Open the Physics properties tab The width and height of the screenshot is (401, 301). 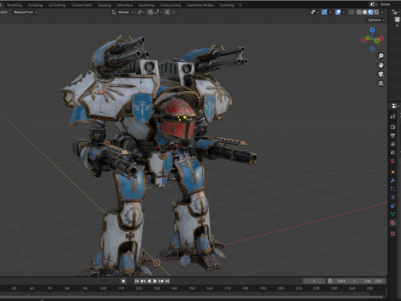point(393,197)
